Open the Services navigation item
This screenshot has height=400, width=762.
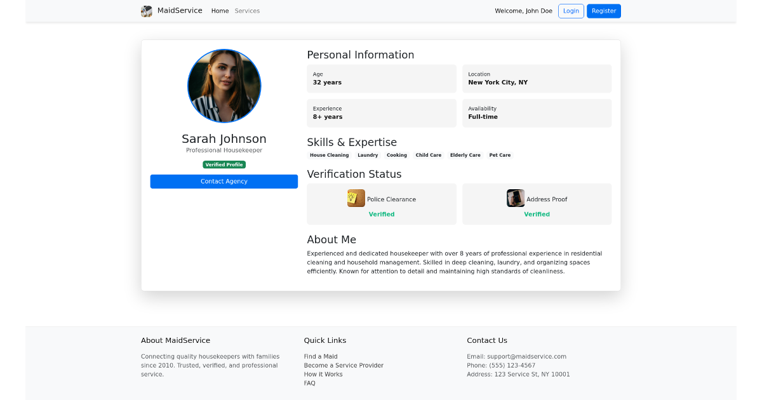[x=247, y=11]
